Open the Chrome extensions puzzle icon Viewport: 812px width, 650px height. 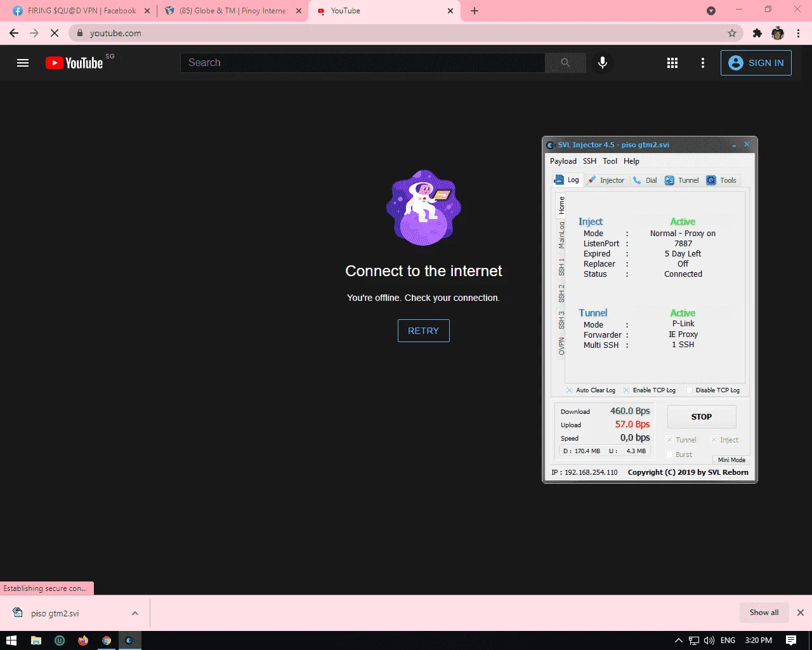757,33
